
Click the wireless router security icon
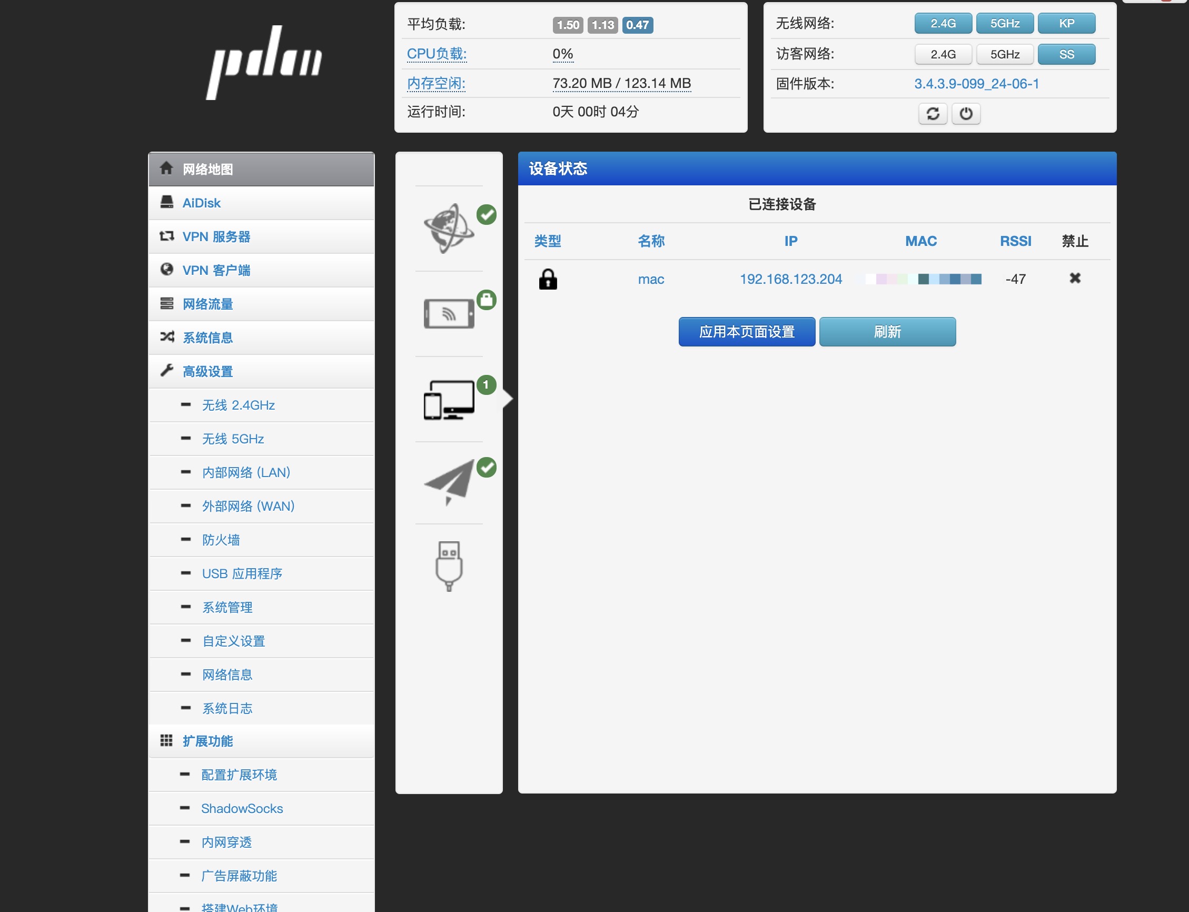click(x=449, y=313)
